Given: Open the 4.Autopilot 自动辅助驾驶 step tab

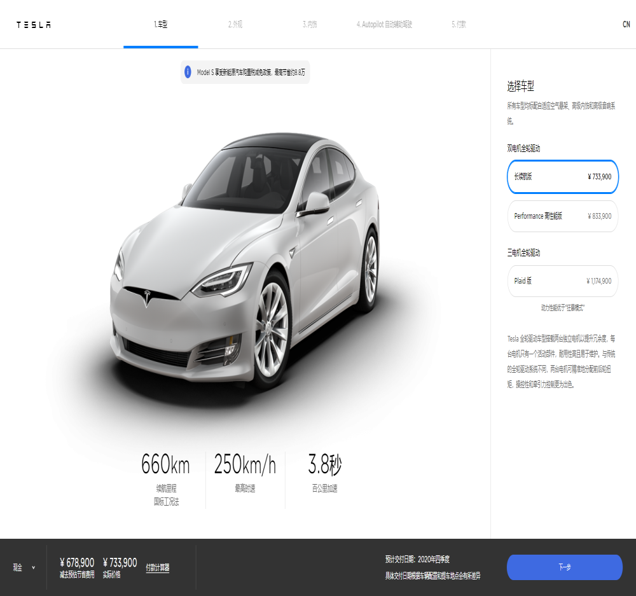Looking at the screenshot, I should click(384, 24).
